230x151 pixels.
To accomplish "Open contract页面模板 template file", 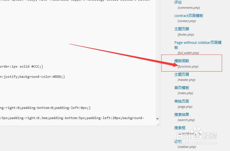I will pos(189,16).
